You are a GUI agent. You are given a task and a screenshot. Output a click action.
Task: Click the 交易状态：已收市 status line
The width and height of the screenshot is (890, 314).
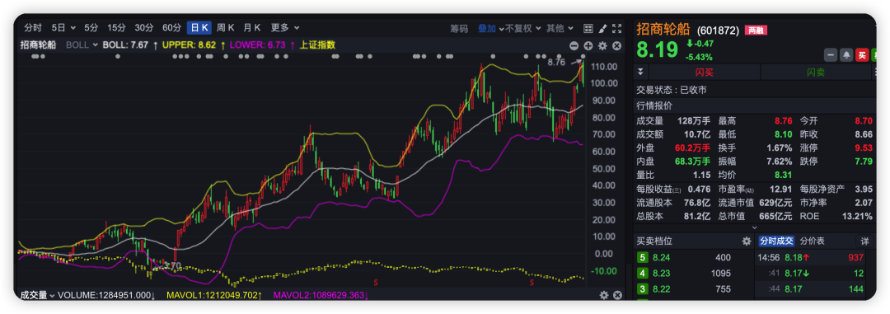coord(672,90)
